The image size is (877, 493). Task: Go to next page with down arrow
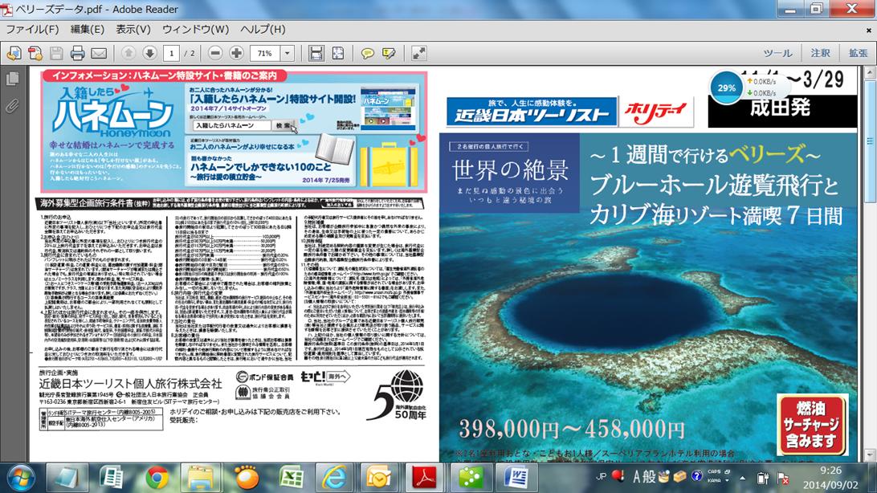[x=149, y=53]
